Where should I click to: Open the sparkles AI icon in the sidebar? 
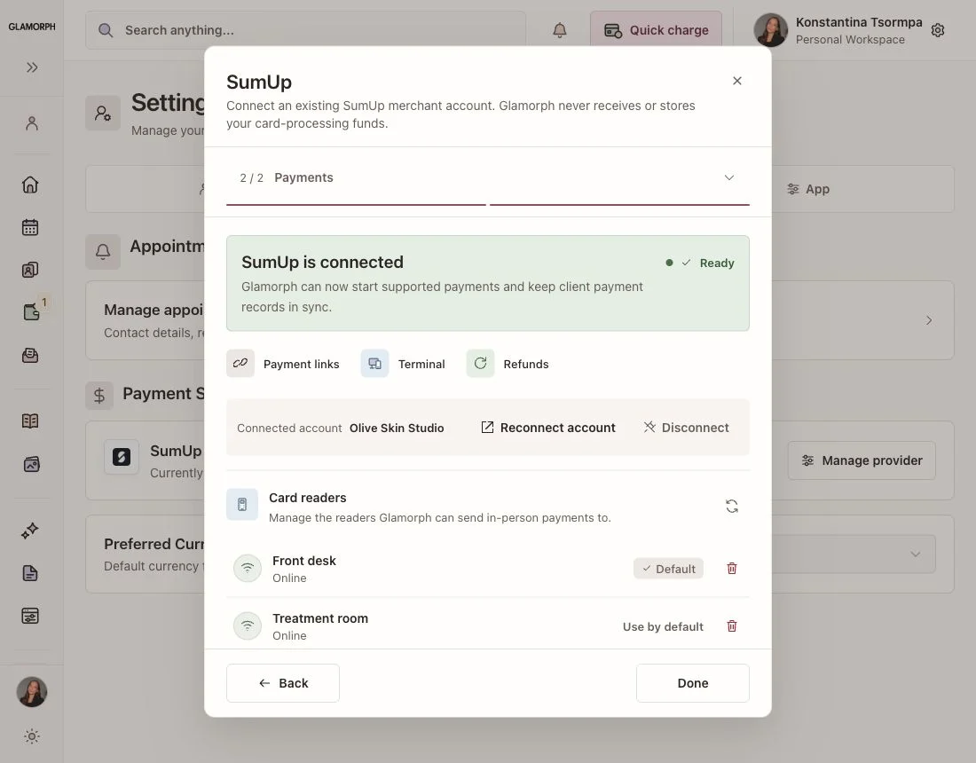pos(30,531)
